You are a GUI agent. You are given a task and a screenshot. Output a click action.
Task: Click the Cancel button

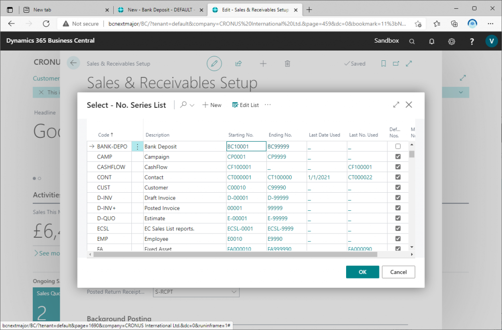pyautogui.click(x=398, y=272)
